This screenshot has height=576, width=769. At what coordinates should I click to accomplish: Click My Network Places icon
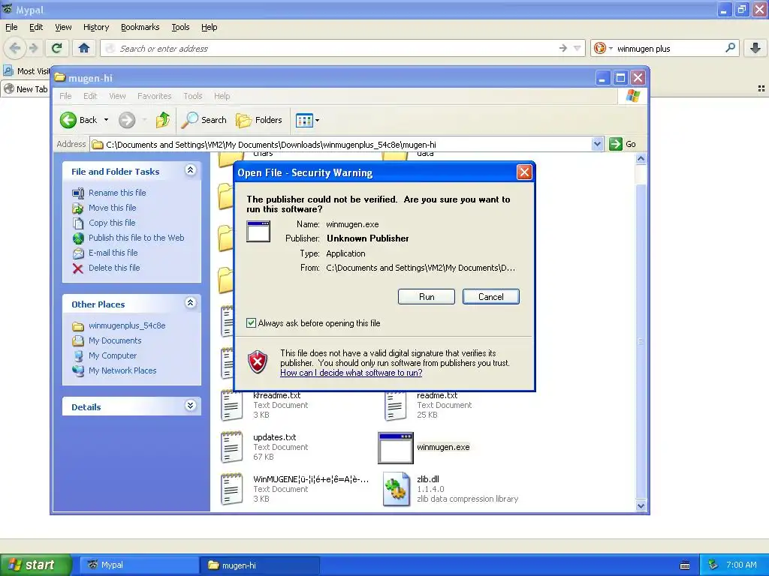78,370
